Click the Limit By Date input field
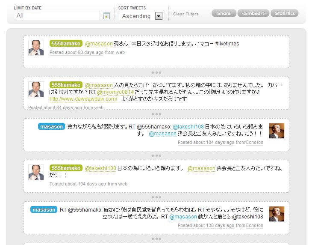Screen dimensions: 315x245 57,15
